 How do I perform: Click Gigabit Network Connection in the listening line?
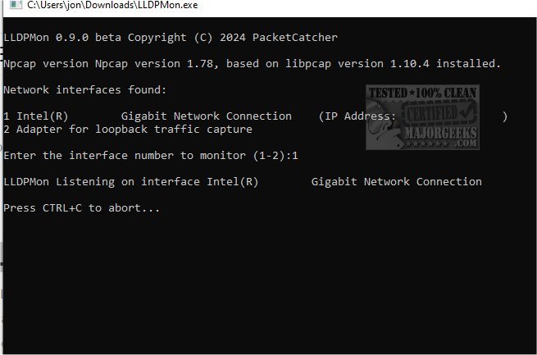[396, 182]
